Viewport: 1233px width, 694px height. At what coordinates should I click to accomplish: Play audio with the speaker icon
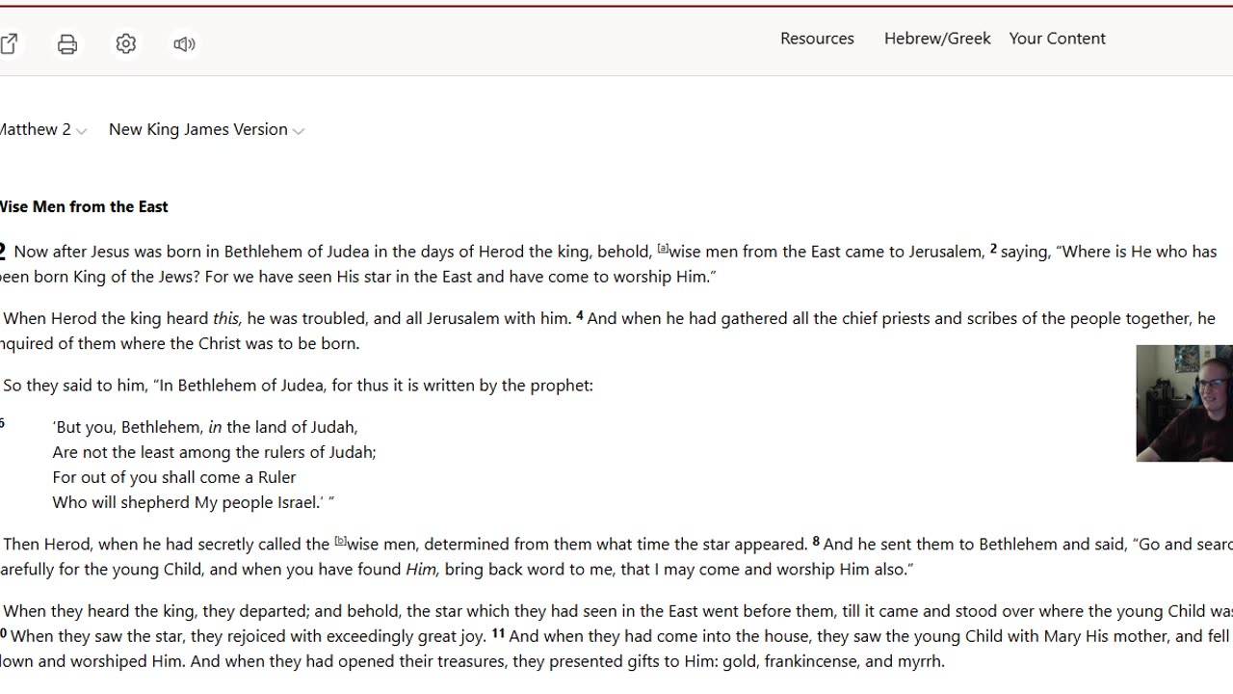pos(184,44)
